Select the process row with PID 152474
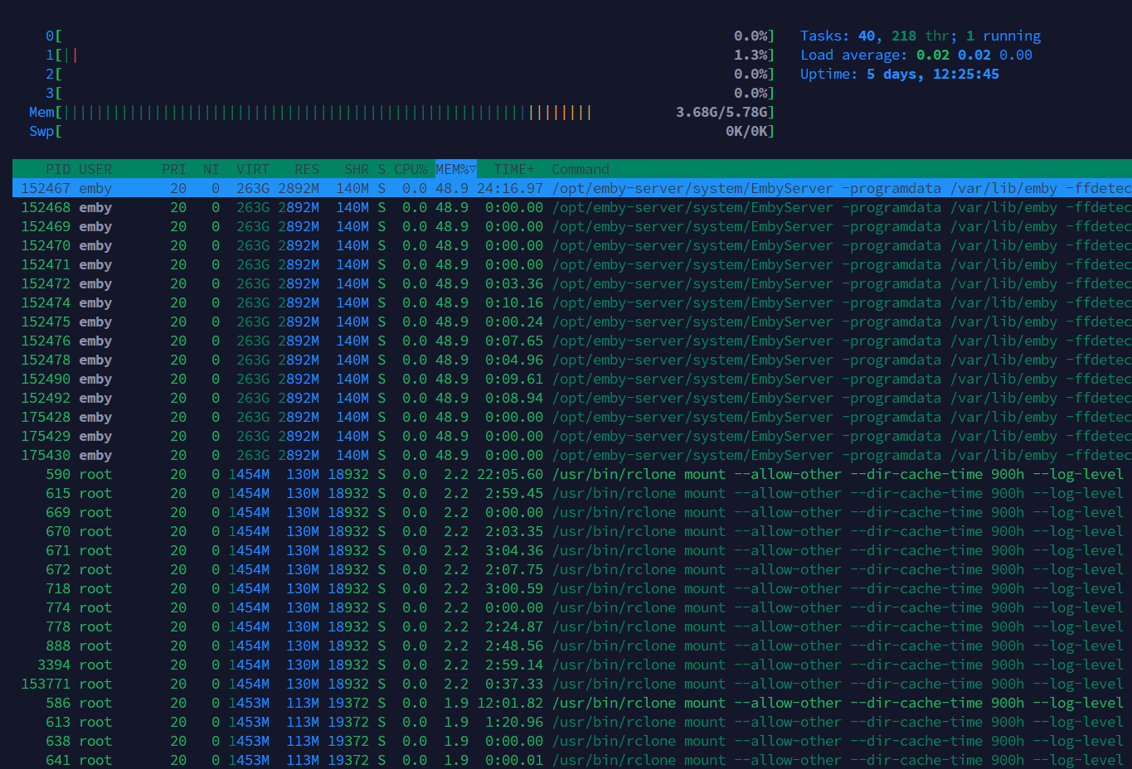 click(x=572, y=302)
